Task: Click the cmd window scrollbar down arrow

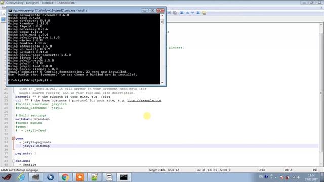Action: tap(162, 82)
